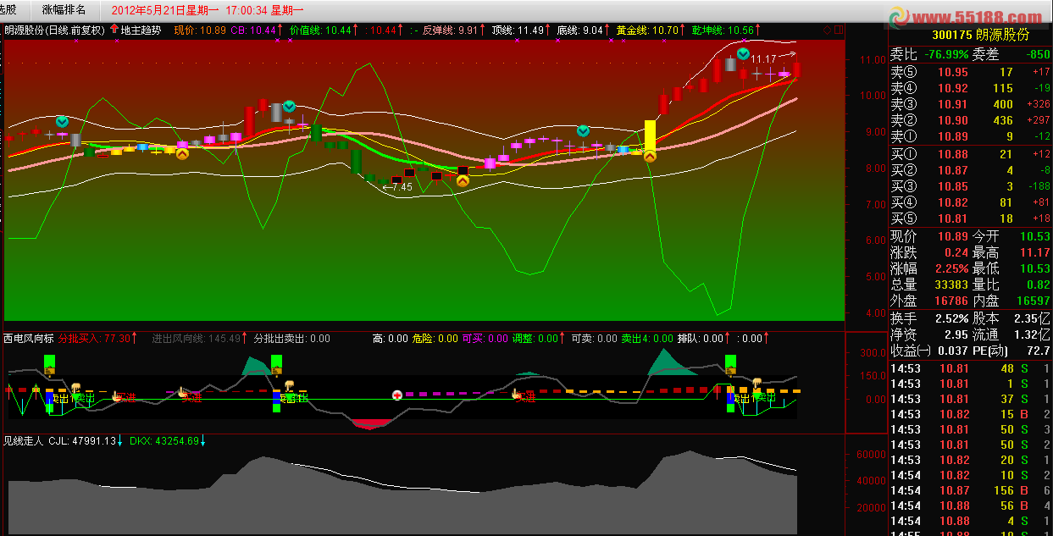The height and width of the screenshot is (536, 1053).
Task: Click the 55188.com website link
Action: point(964,15)
